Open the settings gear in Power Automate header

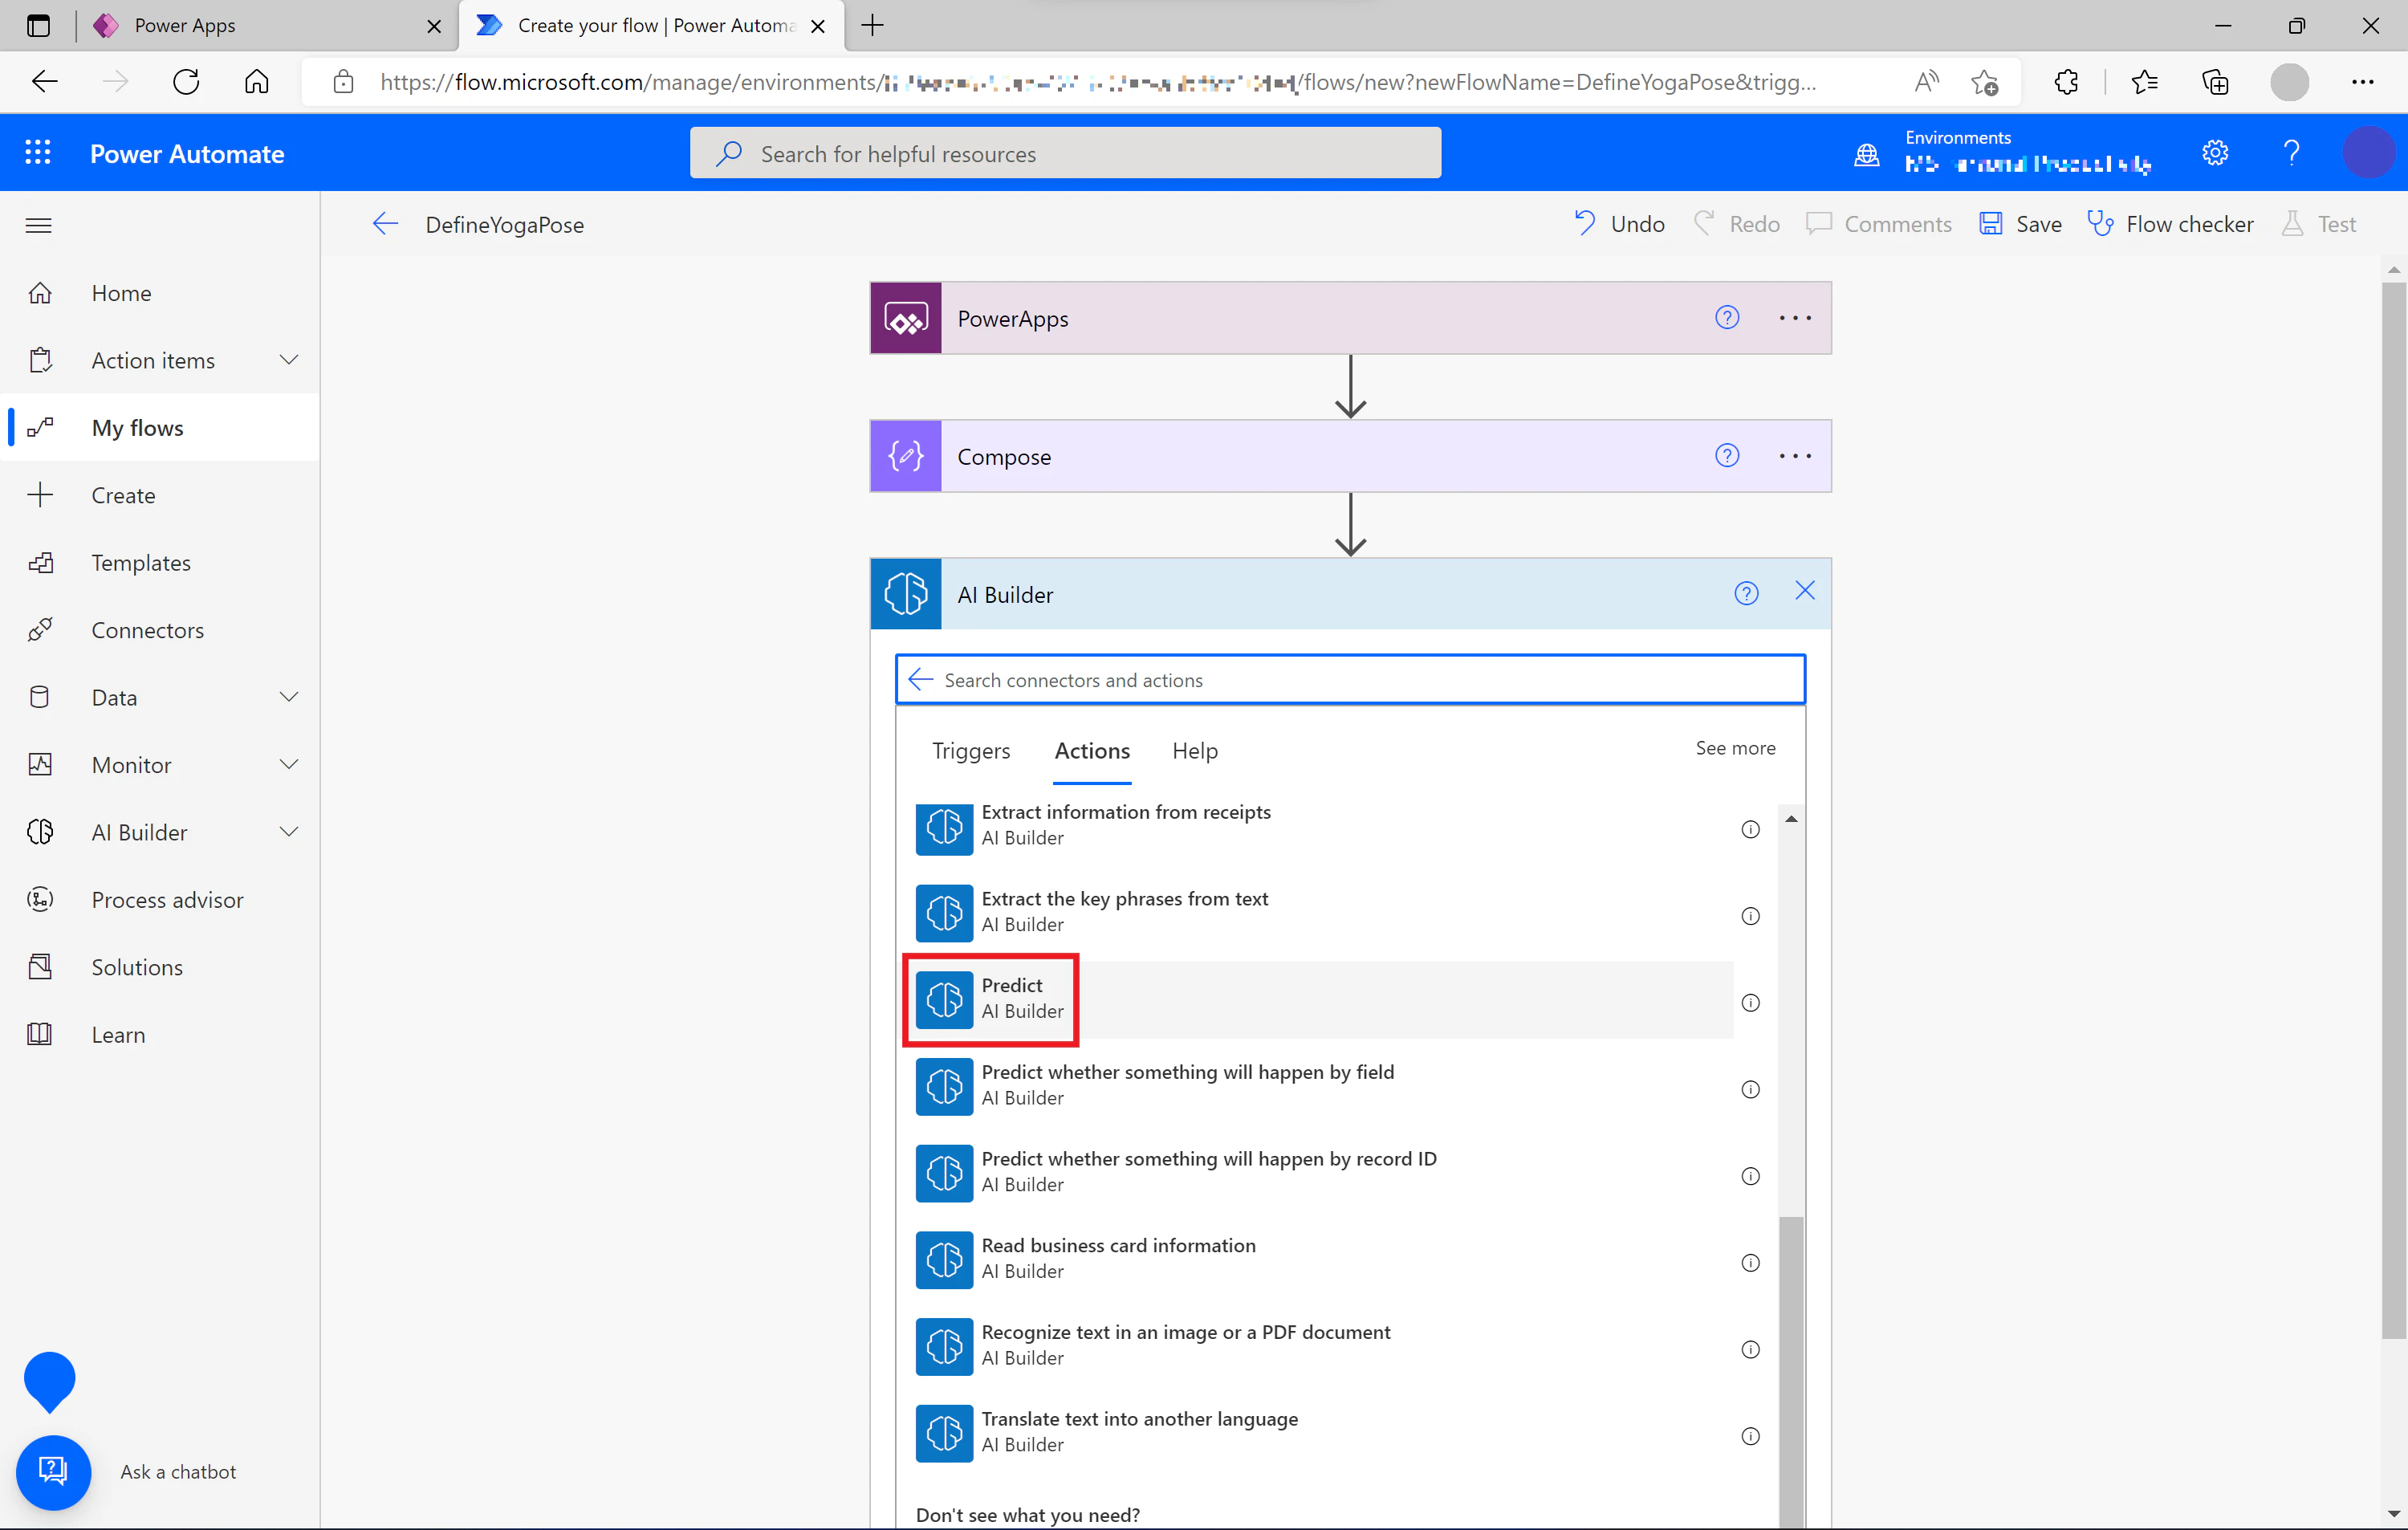2215,153
